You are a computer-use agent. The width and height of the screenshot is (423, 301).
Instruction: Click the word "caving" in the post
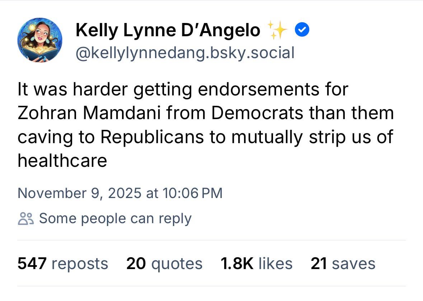click(x=43, y=137)
